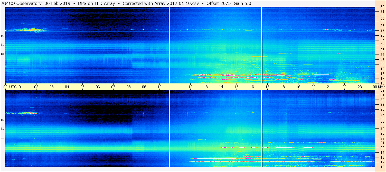Select hour 04 on the time axis

coord(67,87)
